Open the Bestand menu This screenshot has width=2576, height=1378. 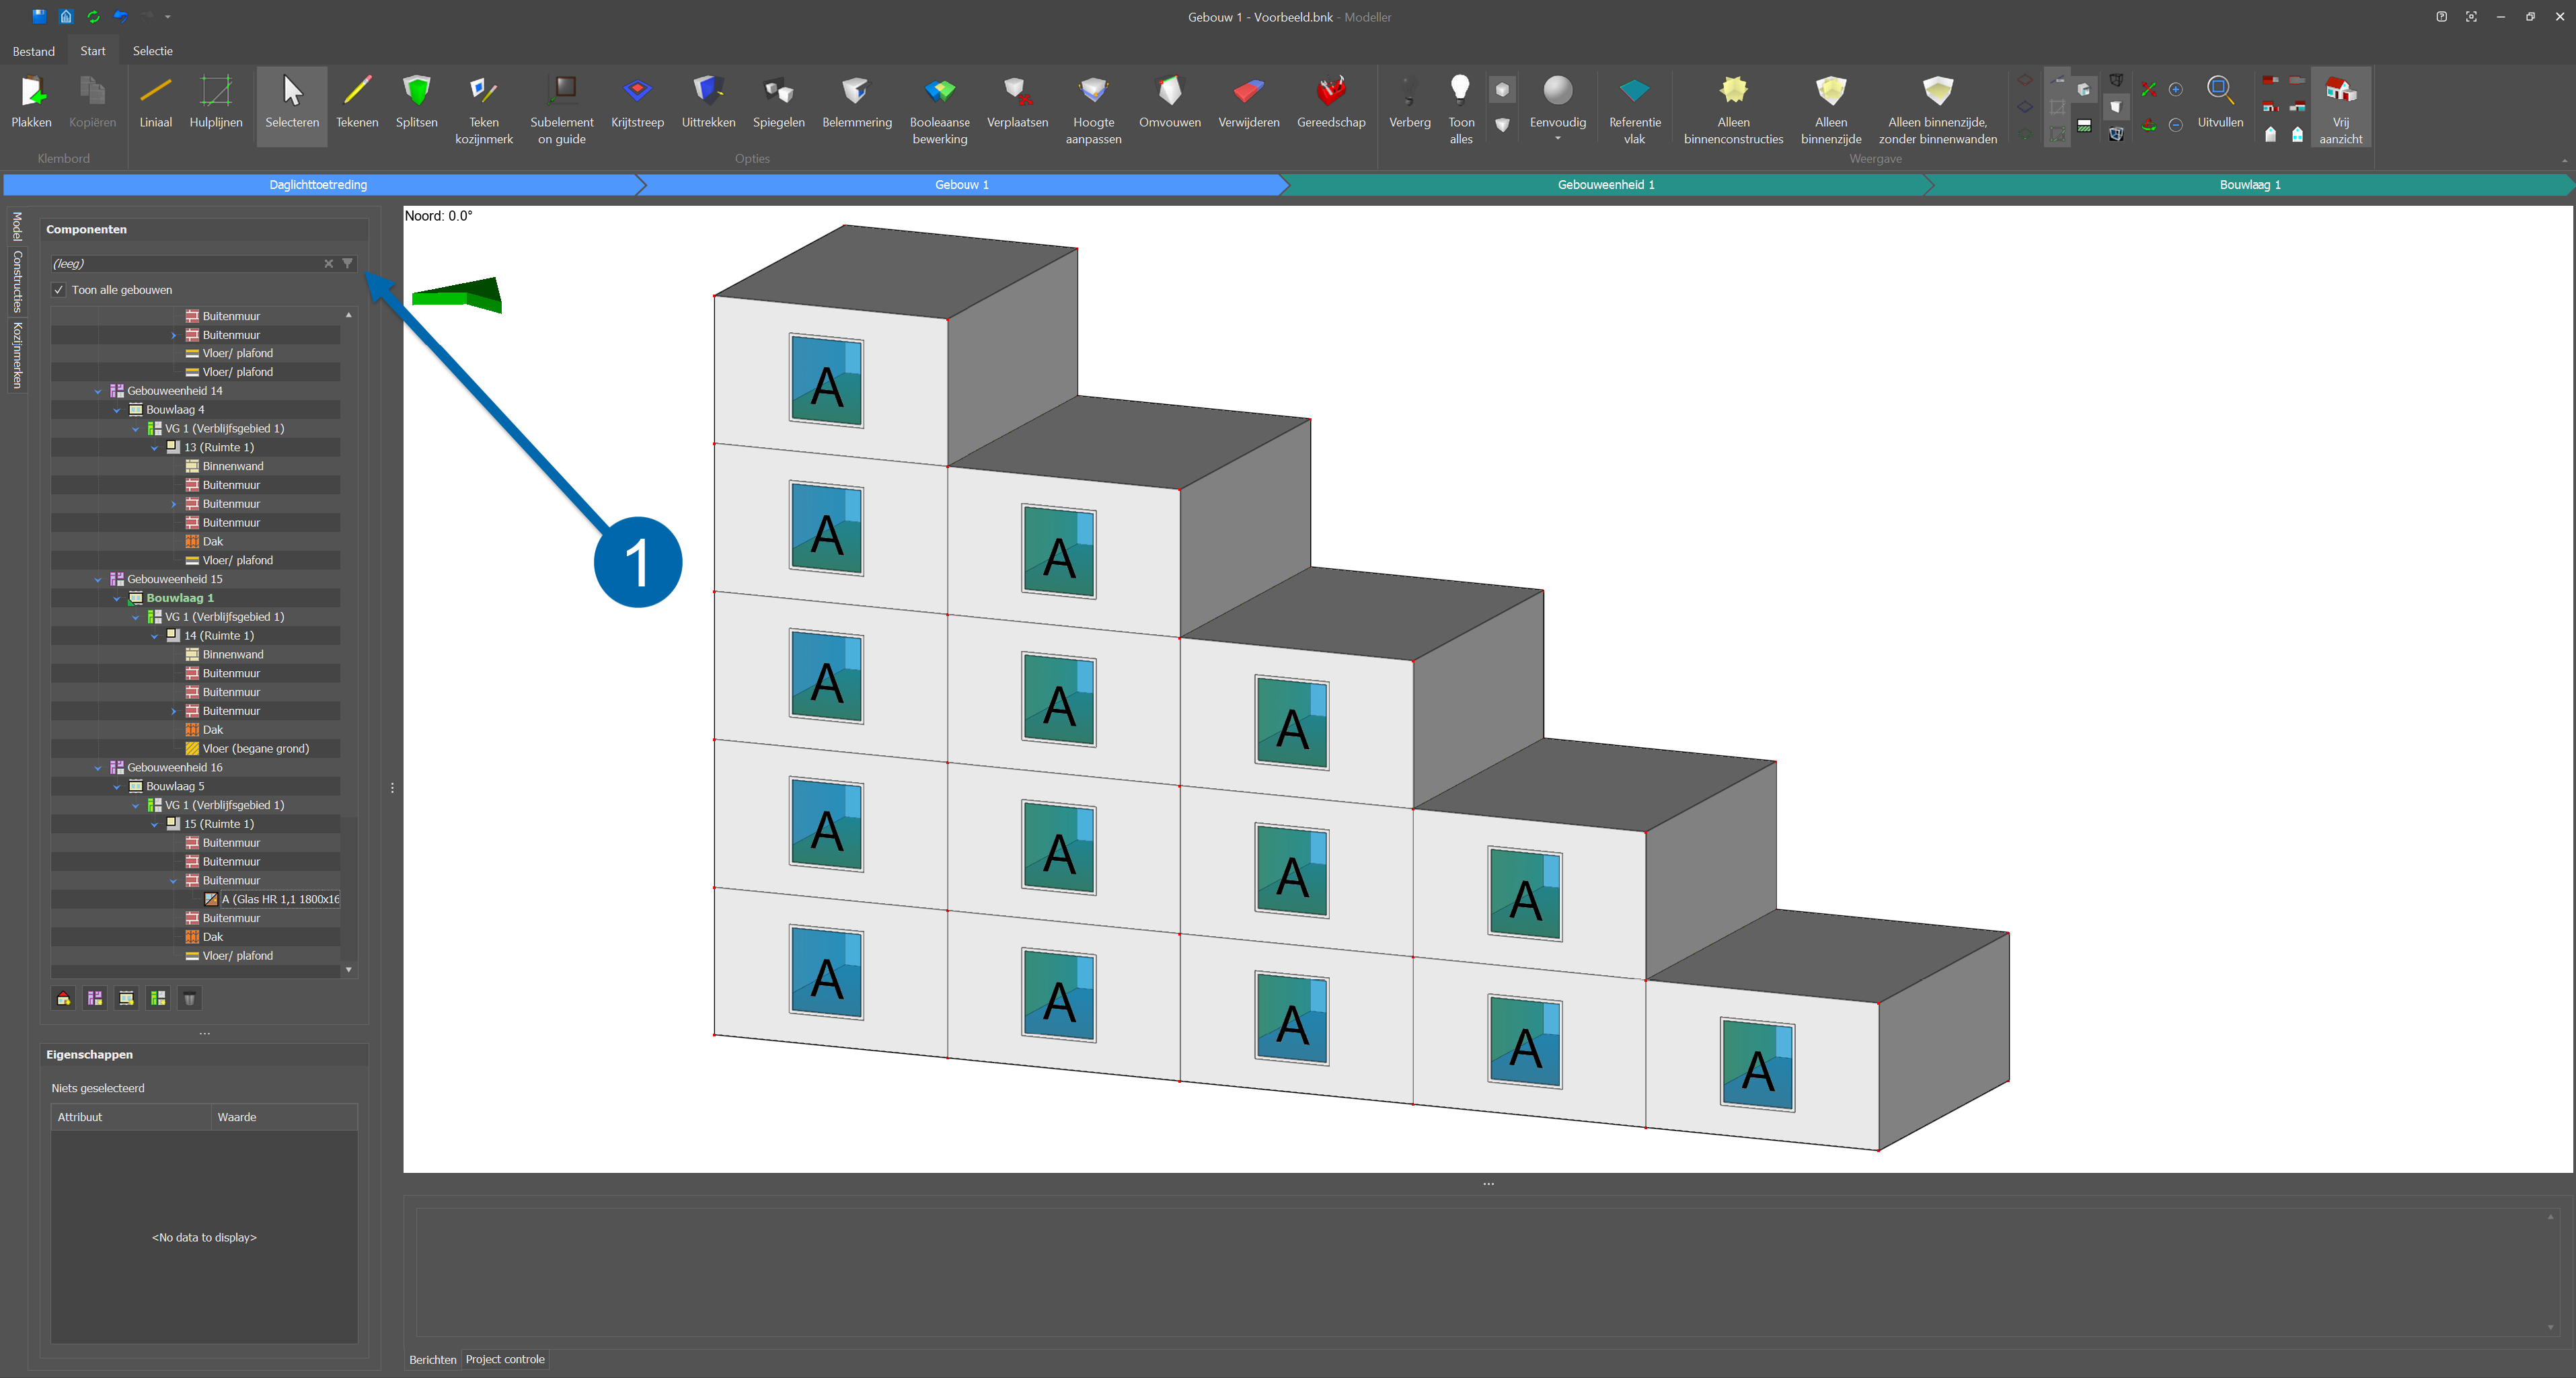34,51
